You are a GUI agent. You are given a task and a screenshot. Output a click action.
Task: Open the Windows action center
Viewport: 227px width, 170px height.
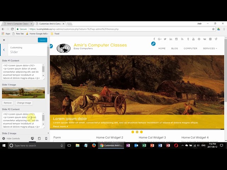(x=221, y=146)
